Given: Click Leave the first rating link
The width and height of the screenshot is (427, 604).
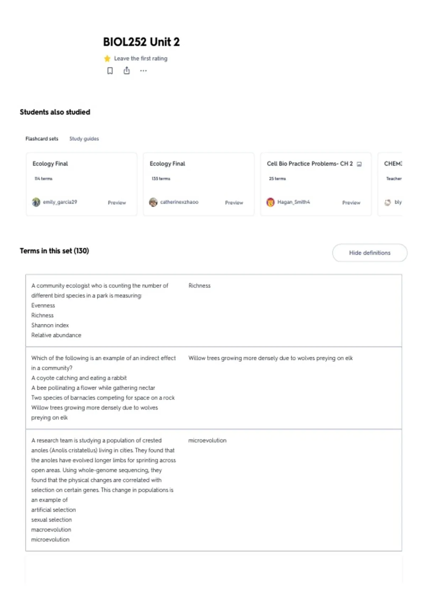Looking at the screenshot, I should [x=141, y=58].
